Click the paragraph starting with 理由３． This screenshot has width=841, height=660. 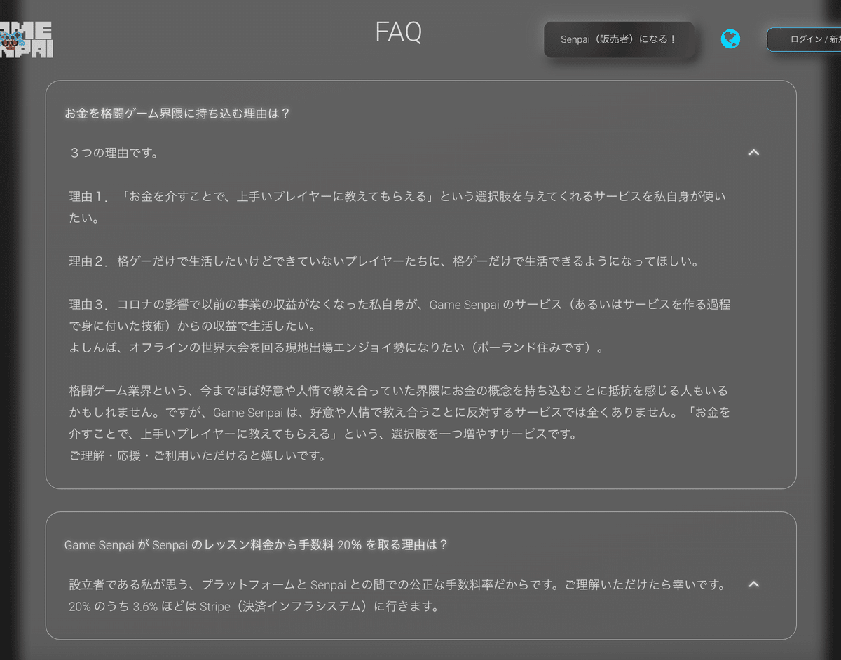[399, 315]
